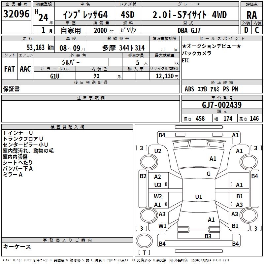Select shift type FAT

click(10, 69)
